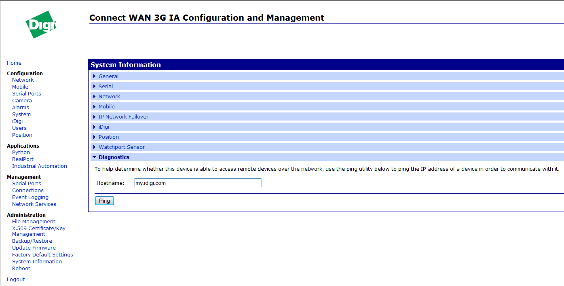
Task: Open Alarms configuration page
Action: [x=21, y=108]
